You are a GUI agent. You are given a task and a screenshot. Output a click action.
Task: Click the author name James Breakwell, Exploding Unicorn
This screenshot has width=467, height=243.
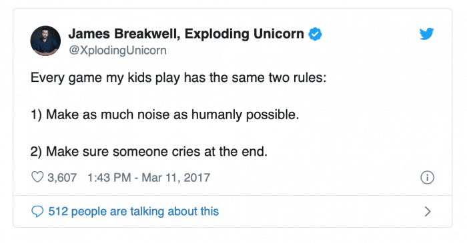click(186, 33)
